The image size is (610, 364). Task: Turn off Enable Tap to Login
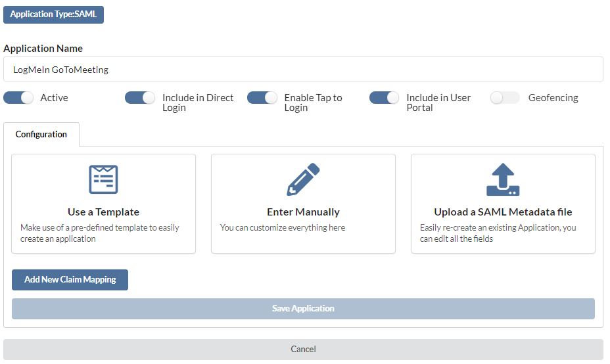click(262, 98)
